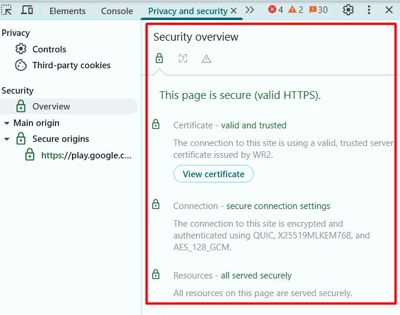
Task: Select the https://play.google.c... origin
Action: (x=86, y=155)
